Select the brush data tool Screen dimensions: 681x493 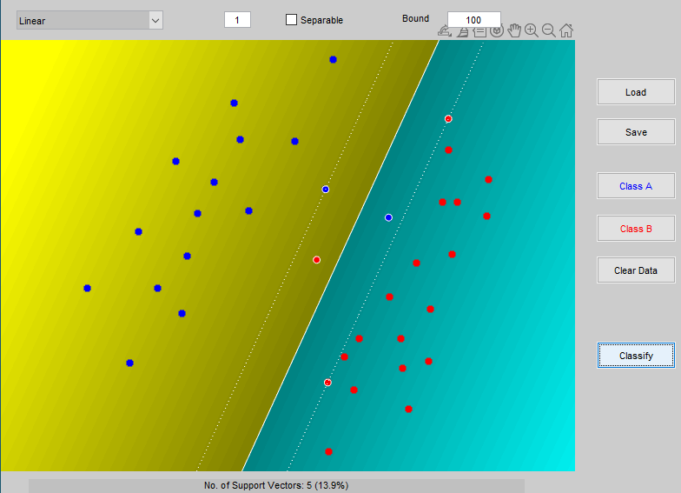462,30
